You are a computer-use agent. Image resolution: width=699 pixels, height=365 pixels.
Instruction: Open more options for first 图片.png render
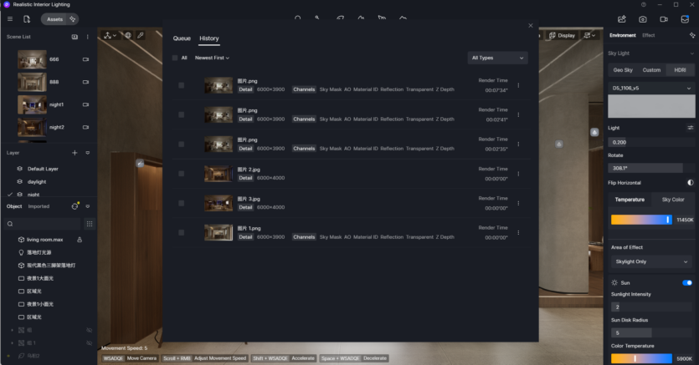click(518, 85)
